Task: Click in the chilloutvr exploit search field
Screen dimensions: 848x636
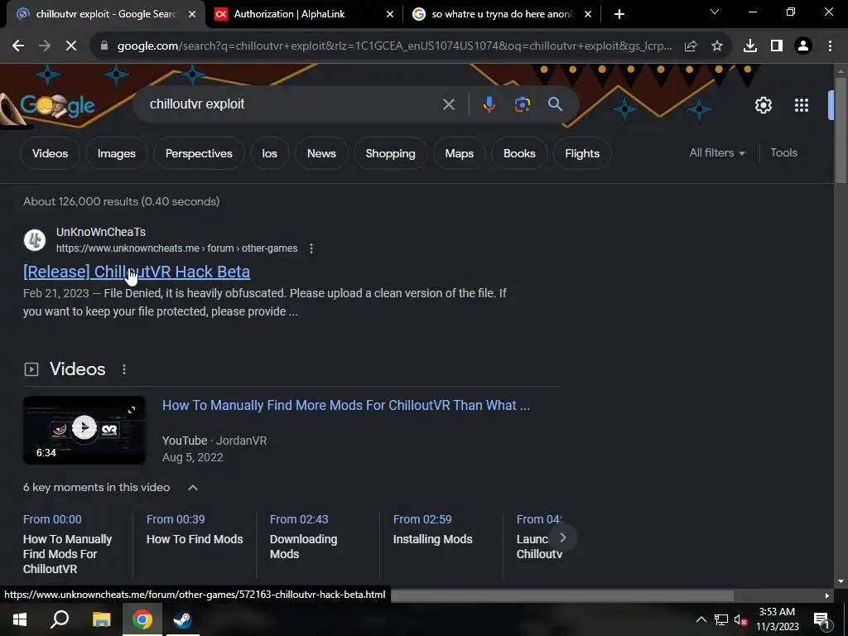Action: [292, 104]
